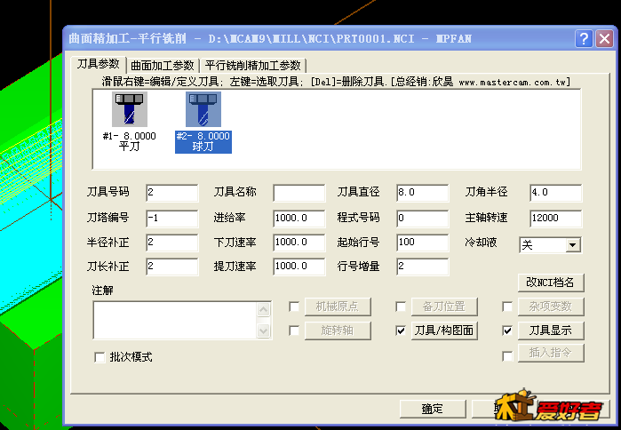Click the 半径补正 field
The width and height of the screenshot is (621, 430).
click(x=171, y=243)
